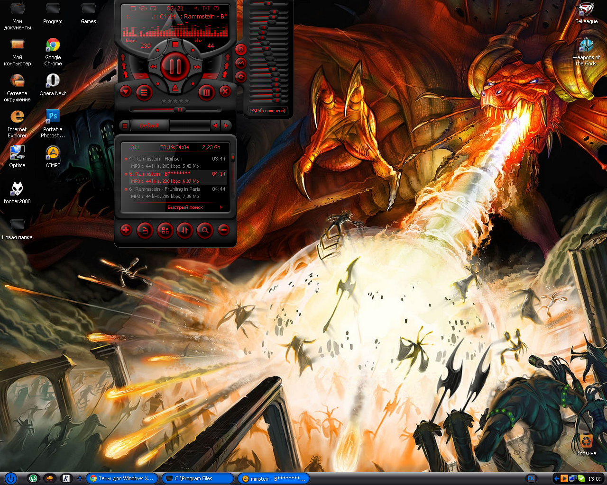Select the Internet Explorer desktop icon
607x485 pixels.
pyautogui.click(x=17, y=124)
